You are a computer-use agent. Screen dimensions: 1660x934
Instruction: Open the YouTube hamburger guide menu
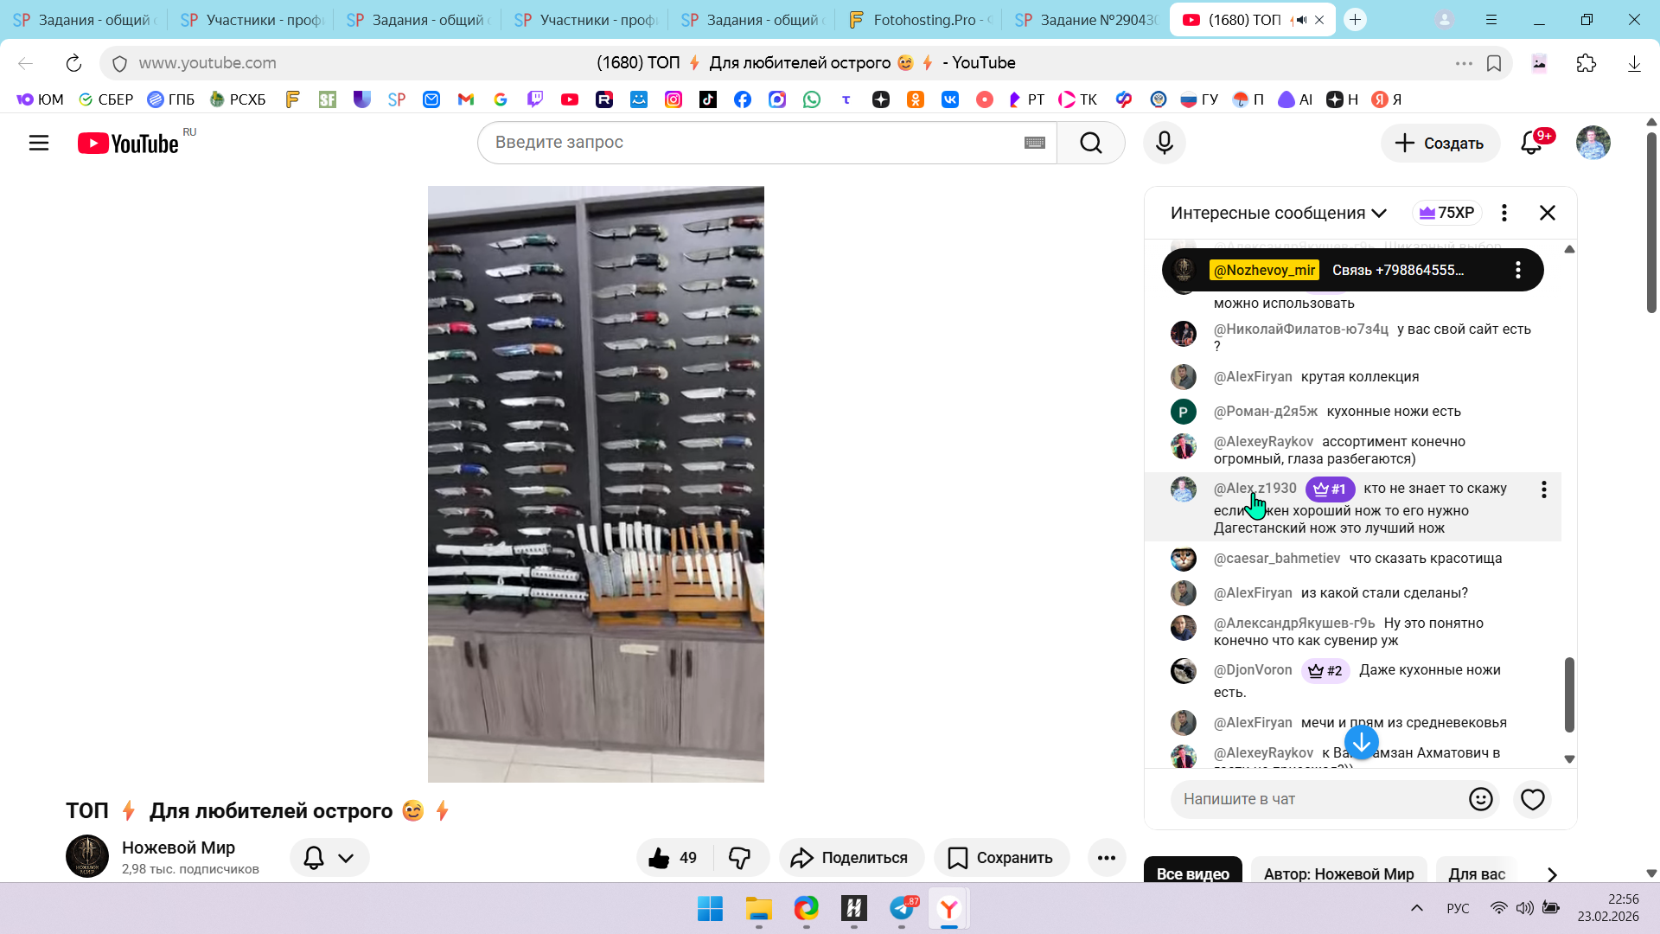pyautogui.click(x=39, y=143)
